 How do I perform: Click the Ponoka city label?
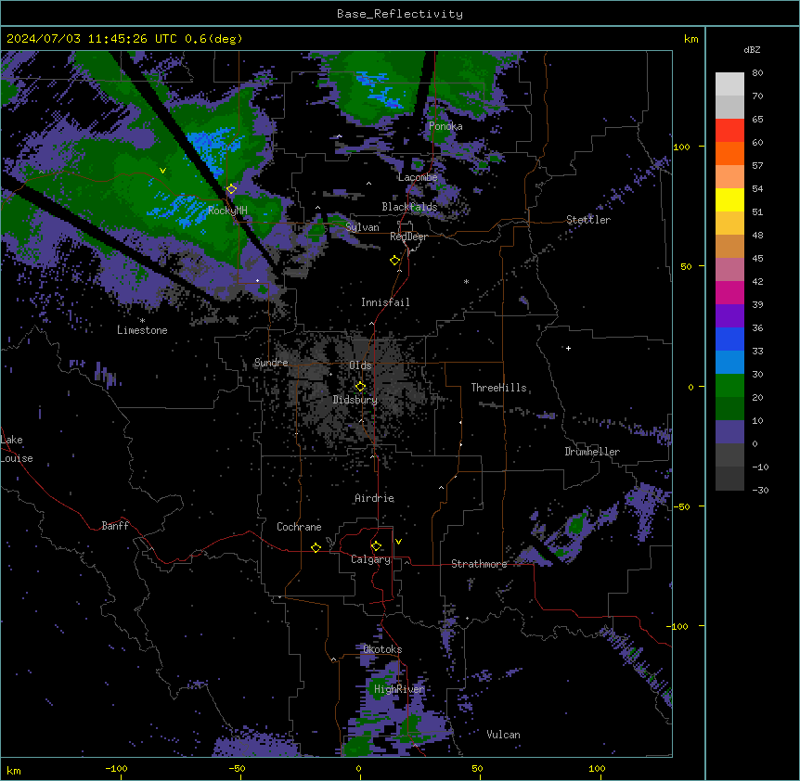[x=445, y=126]
